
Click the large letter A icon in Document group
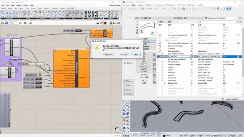pyautogui.click(x=44, y=16)
